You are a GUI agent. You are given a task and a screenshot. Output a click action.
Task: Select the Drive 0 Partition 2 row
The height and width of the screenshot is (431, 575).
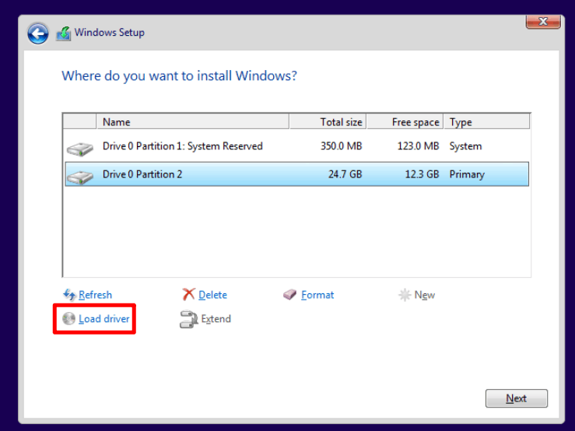tap(296, 174)
